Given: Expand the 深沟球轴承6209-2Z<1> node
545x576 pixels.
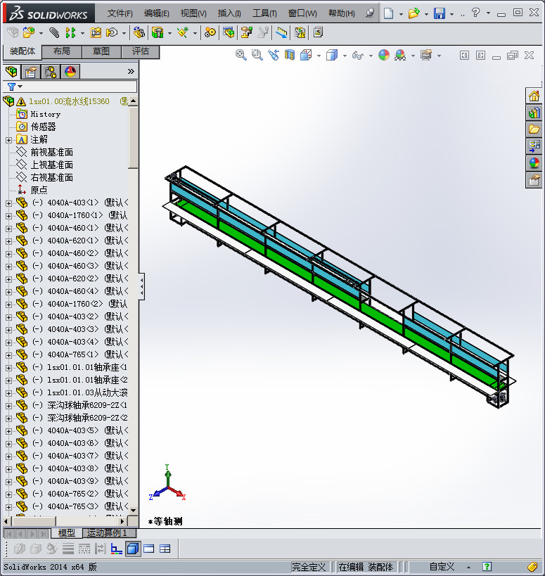Looking at the screenshot, I should coord(9,406).
